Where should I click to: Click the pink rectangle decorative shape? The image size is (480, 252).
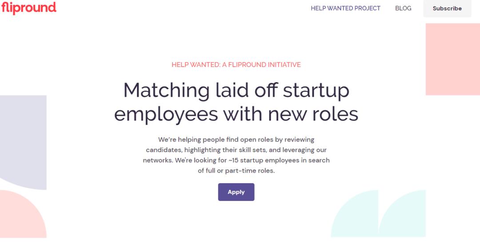click(452, 59)
